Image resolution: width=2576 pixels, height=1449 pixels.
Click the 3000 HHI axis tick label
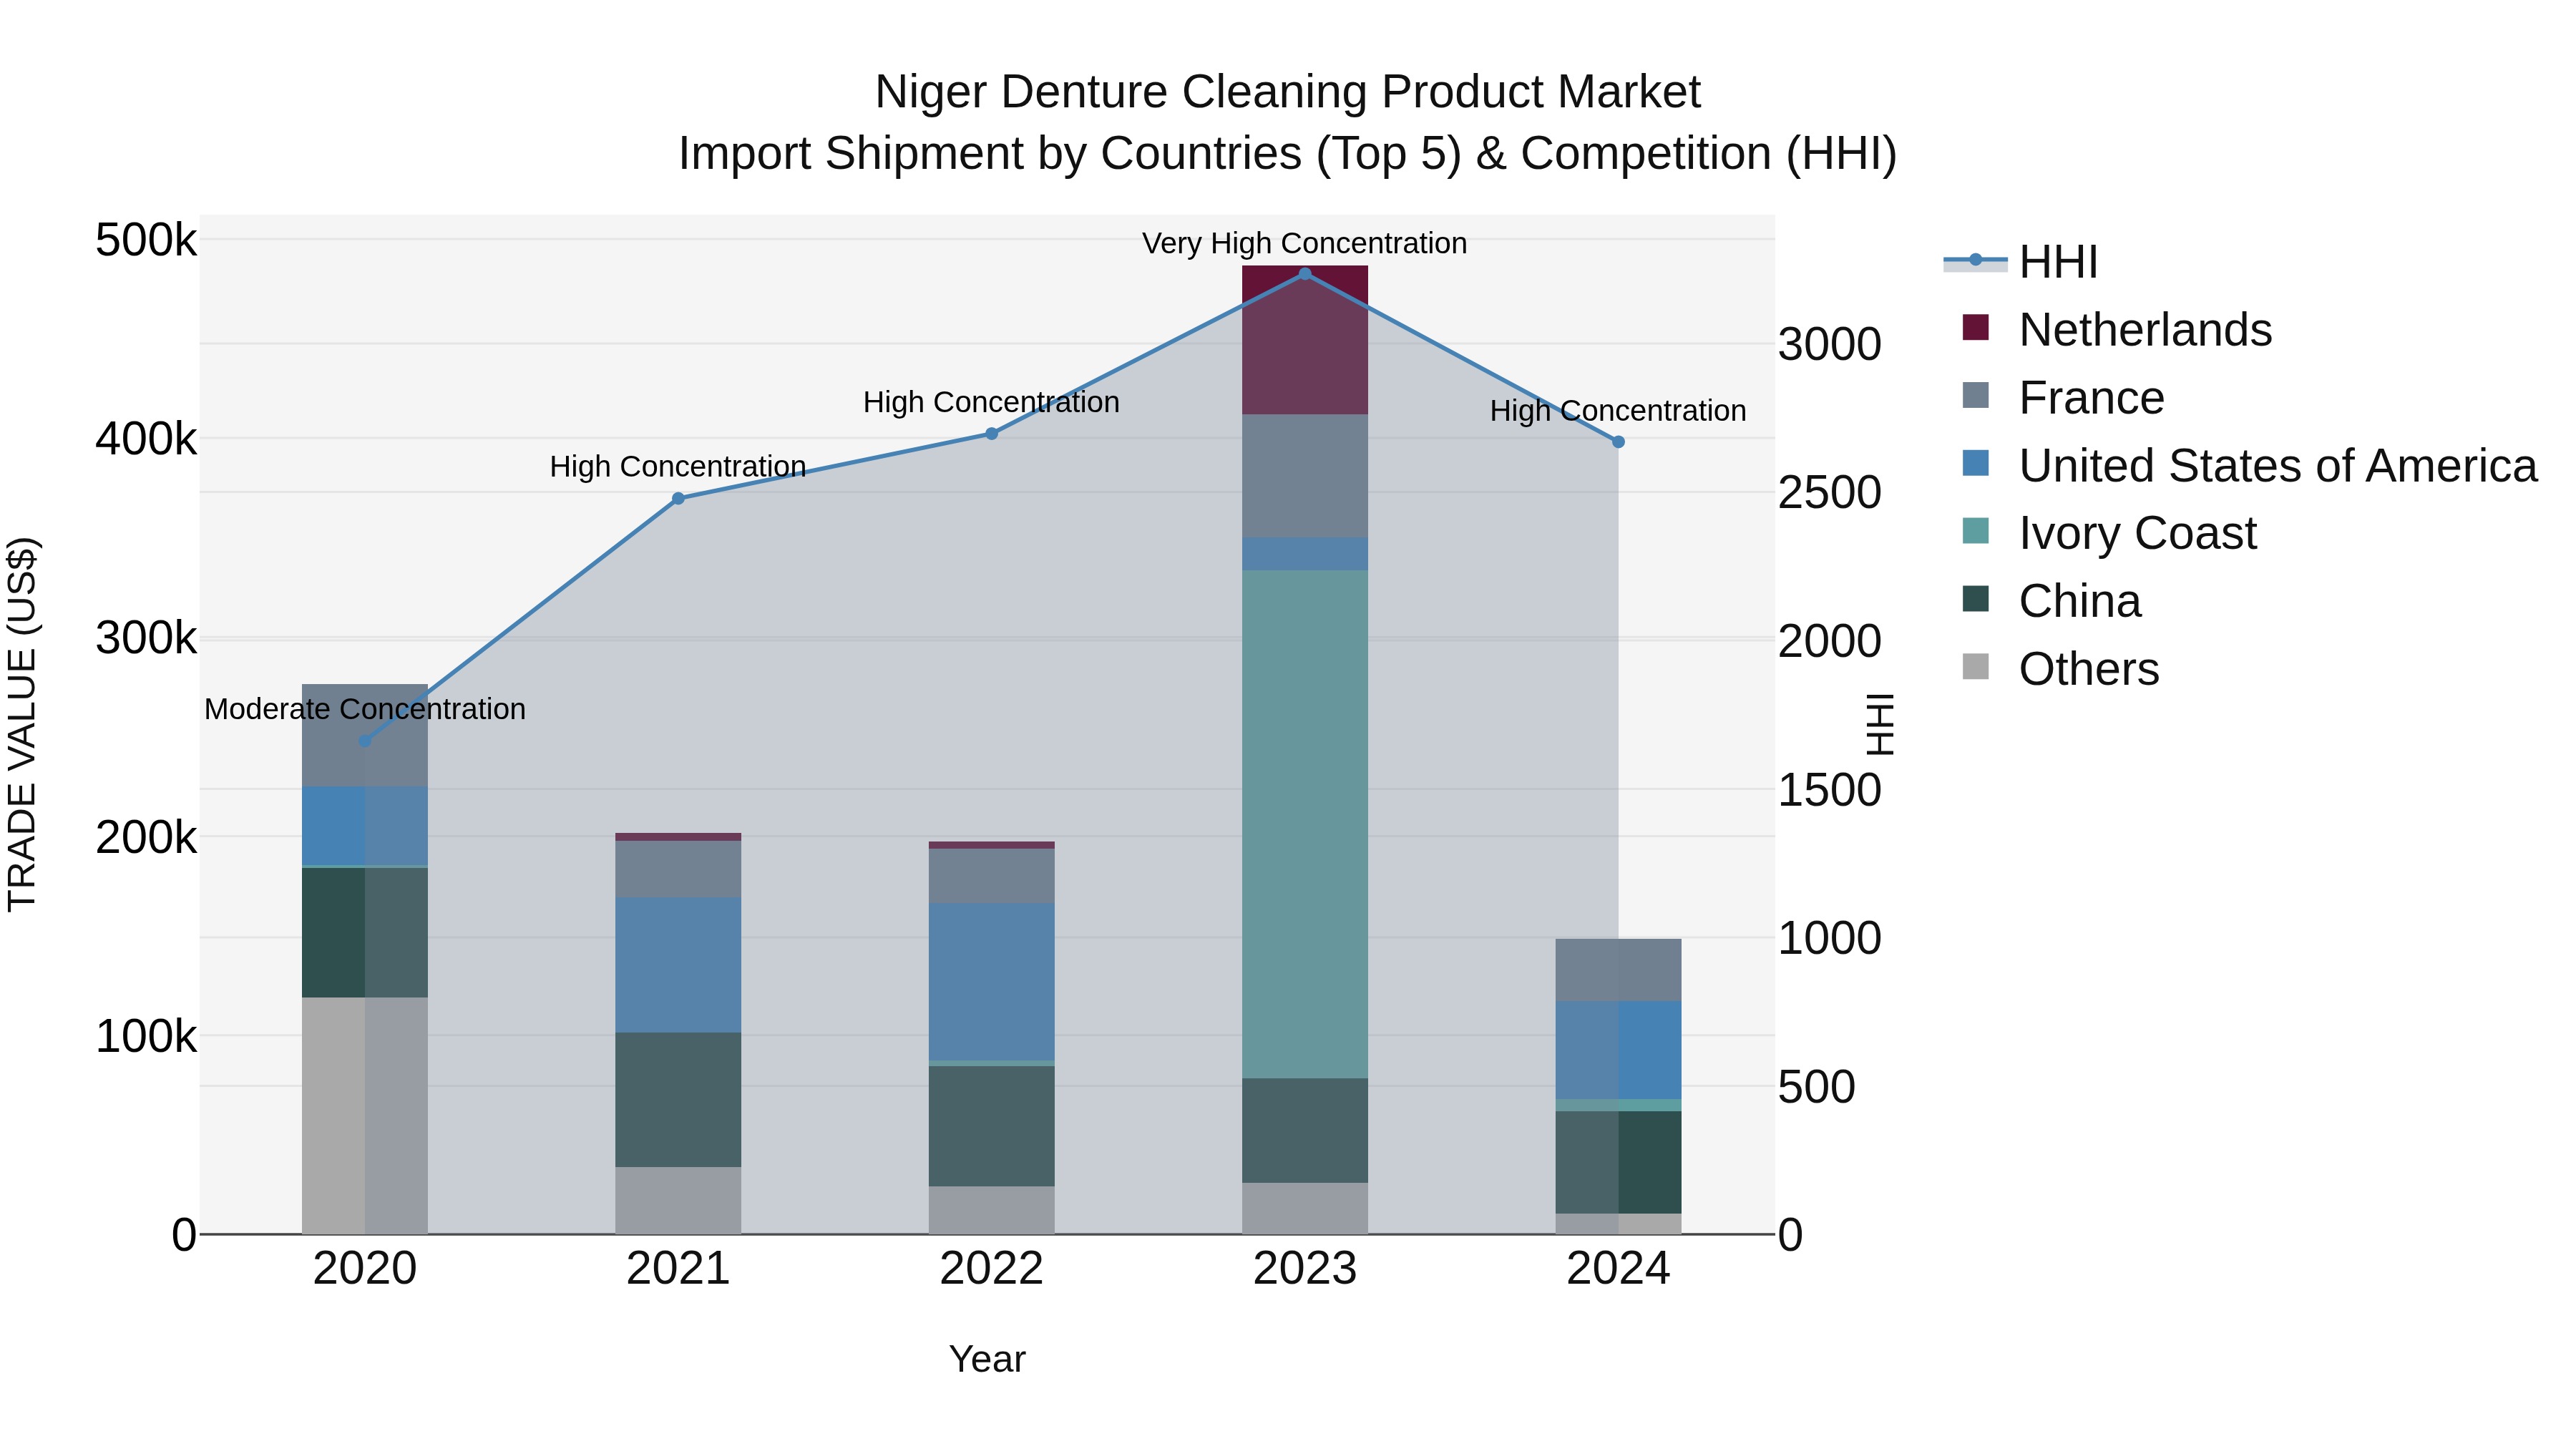[x=1830, y=344]
